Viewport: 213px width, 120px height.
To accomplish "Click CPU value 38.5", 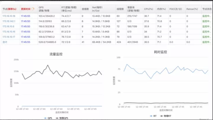I will pyautogui.click(x=146, y=37).
